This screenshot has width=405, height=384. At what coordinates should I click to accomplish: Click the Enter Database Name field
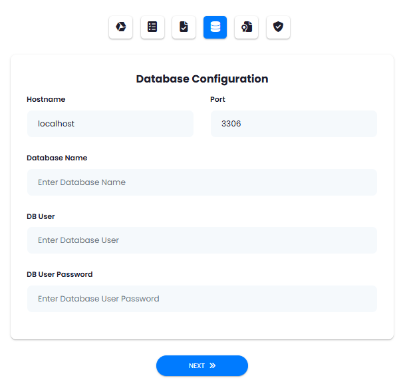(202, 182)
